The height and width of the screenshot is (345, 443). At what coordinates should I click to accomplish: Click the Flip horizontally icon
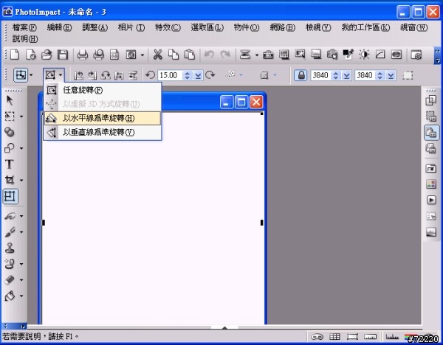point(119,75)
